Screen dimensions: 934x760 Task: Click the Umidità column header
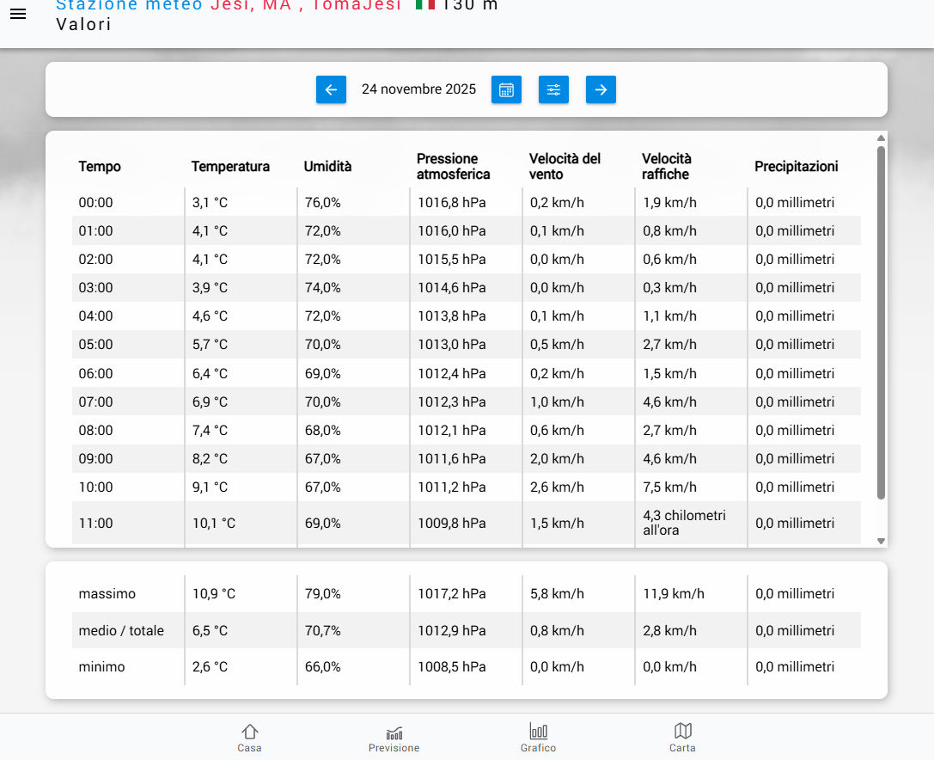pyautogui.click(x=327, y=167)
